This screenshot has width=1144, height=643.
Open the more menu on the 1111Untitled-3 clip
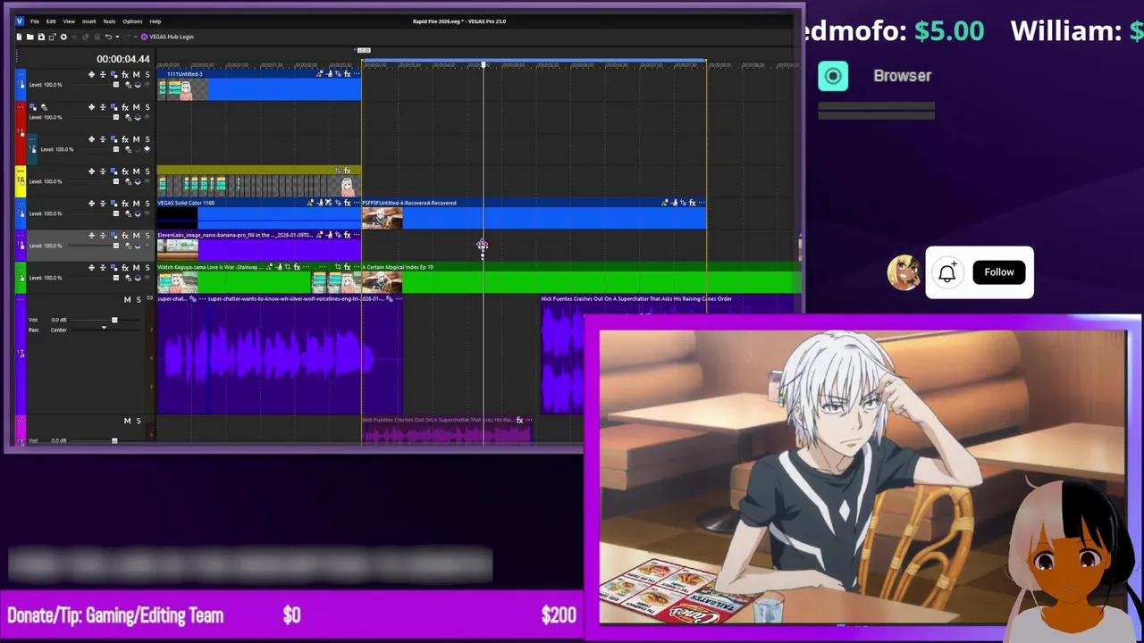coord(357,74)
